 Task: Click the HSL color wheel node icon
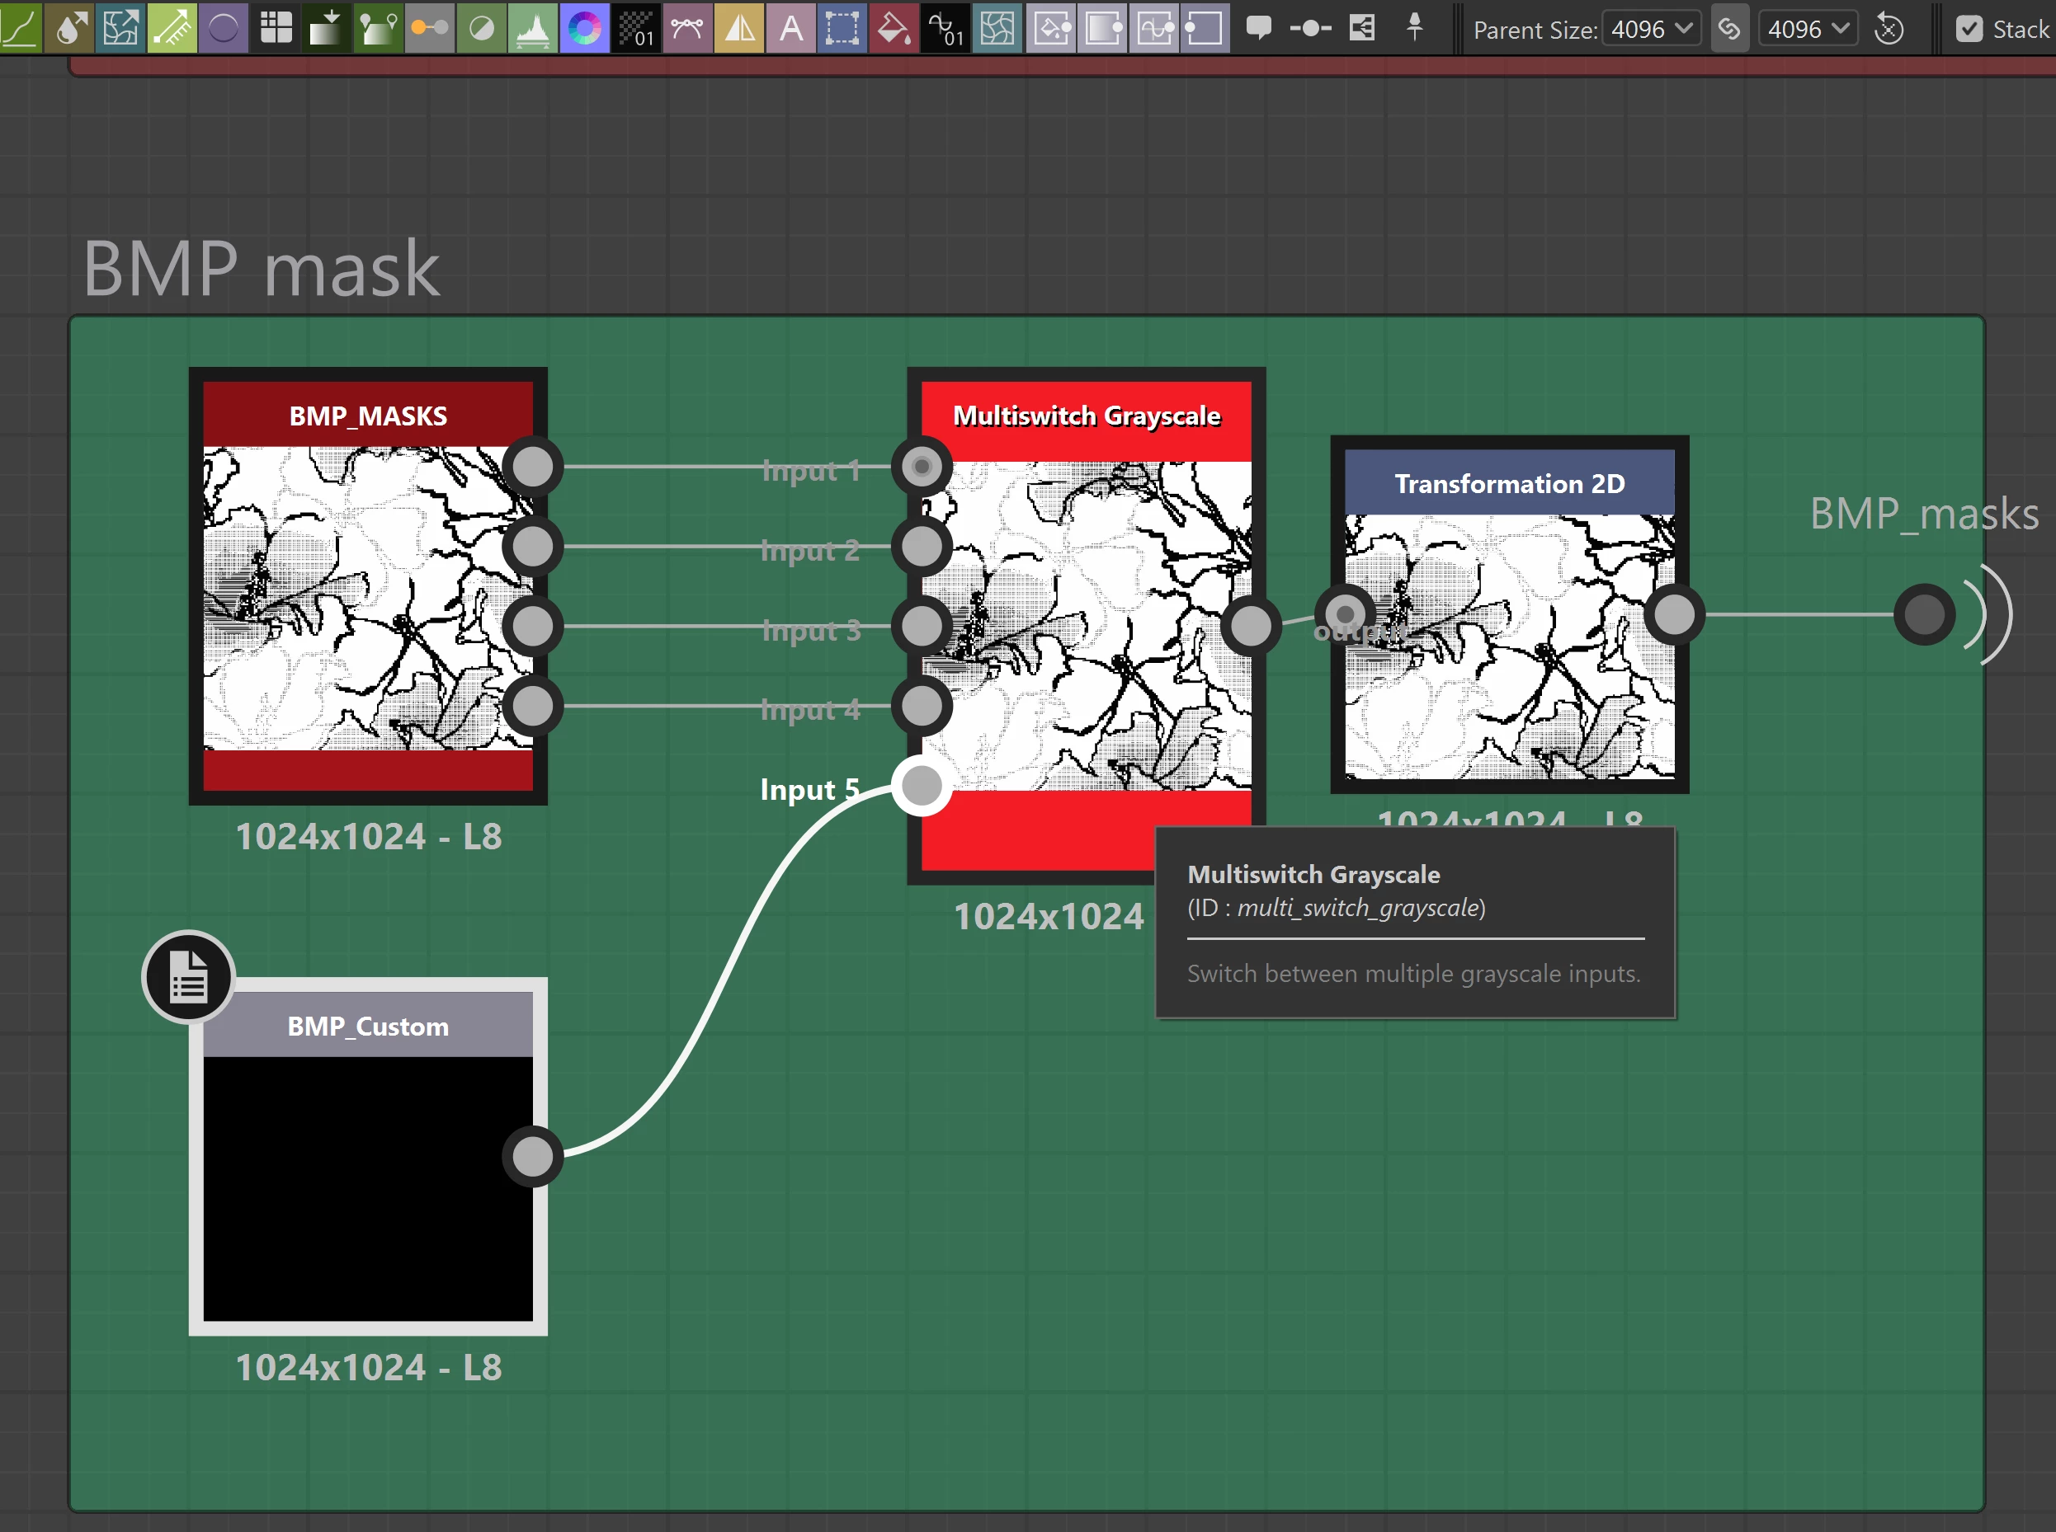point(584,29)
